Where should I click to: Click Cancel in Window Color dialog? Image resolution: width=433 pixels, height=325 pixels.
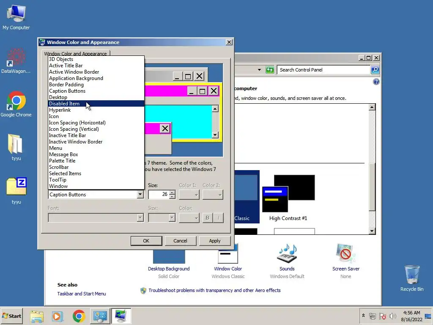coord(180,241)
